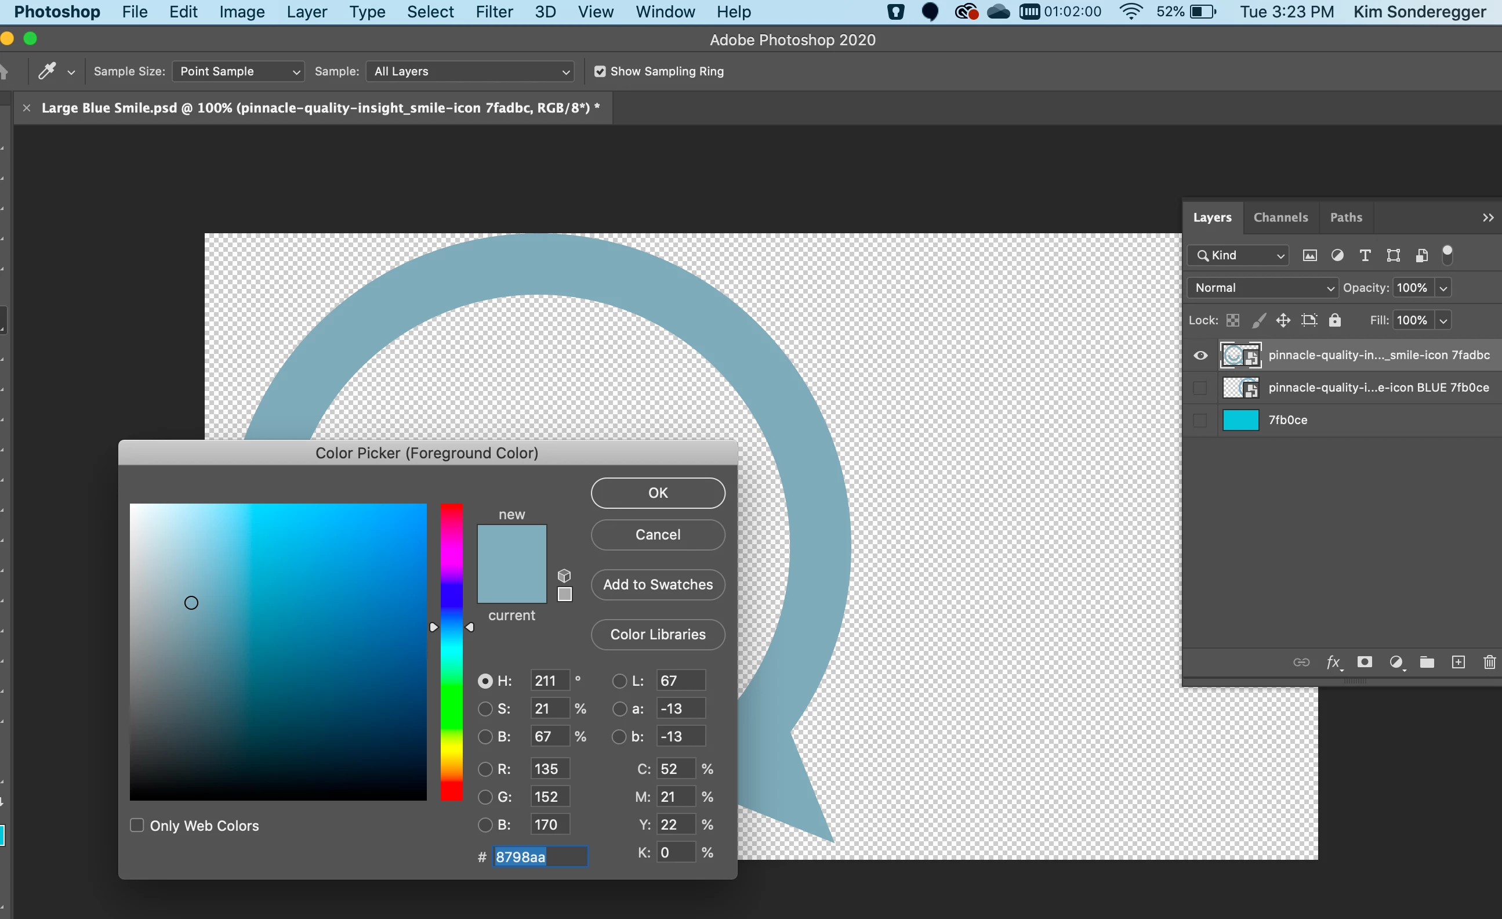Hide the smile-icon 7fadbc layer
Screen dimensions: 1502x919
click(1200, 355)
